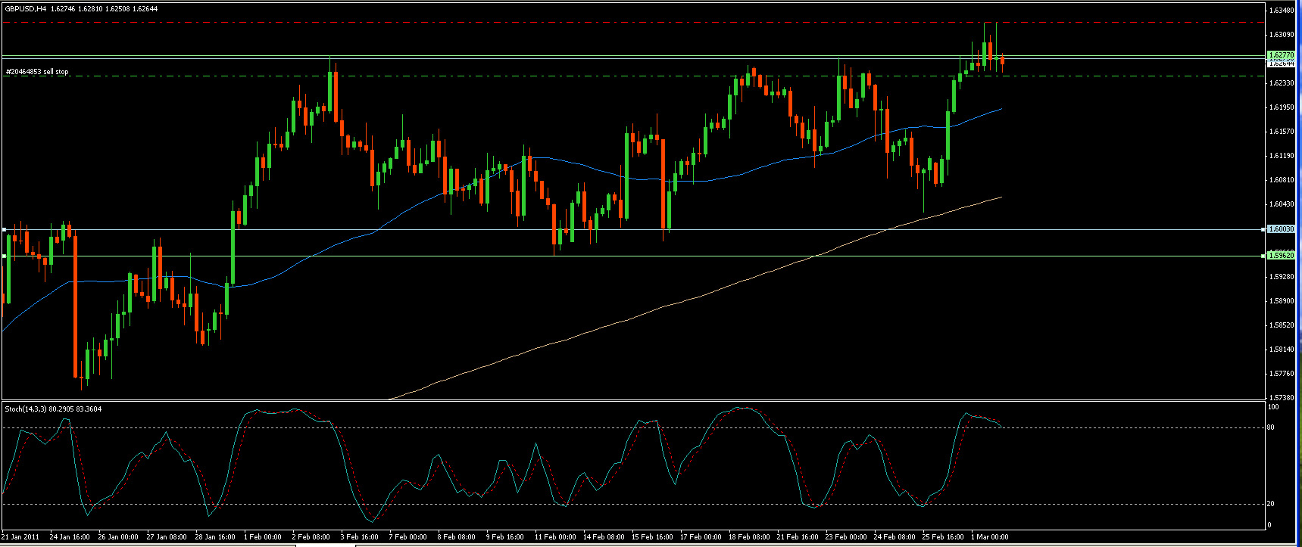Click the GBPUSD,H4 chart title label
Viewport: 1302px width, 547px height.
tap(27, 8)
